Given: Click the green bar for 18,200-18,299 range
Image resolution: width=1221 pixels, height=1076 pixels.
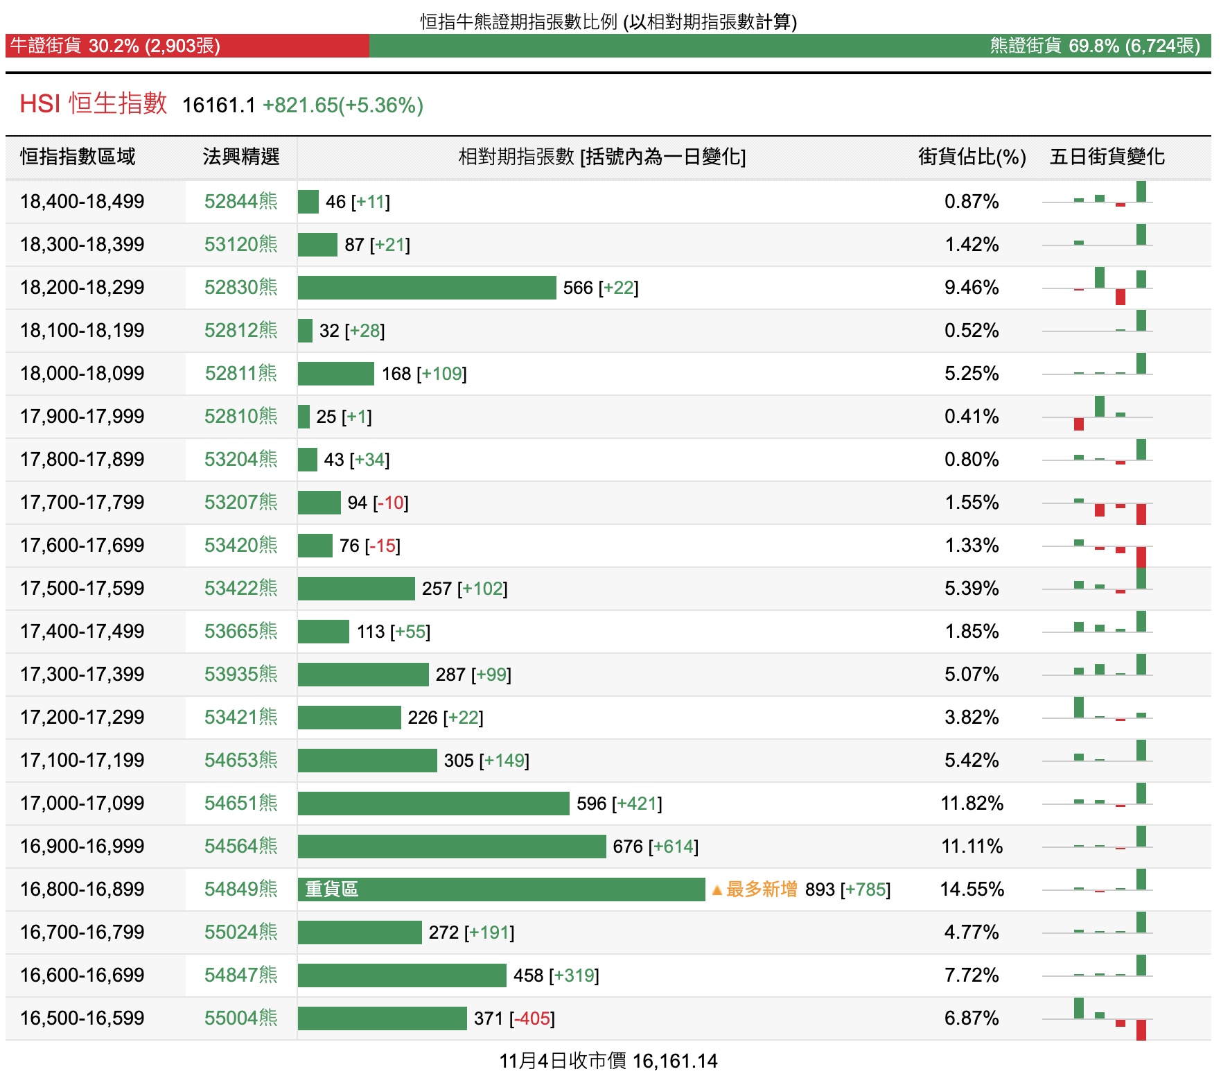Looking at the screenshot, I should pyautogui.click(x=427, y=288).
